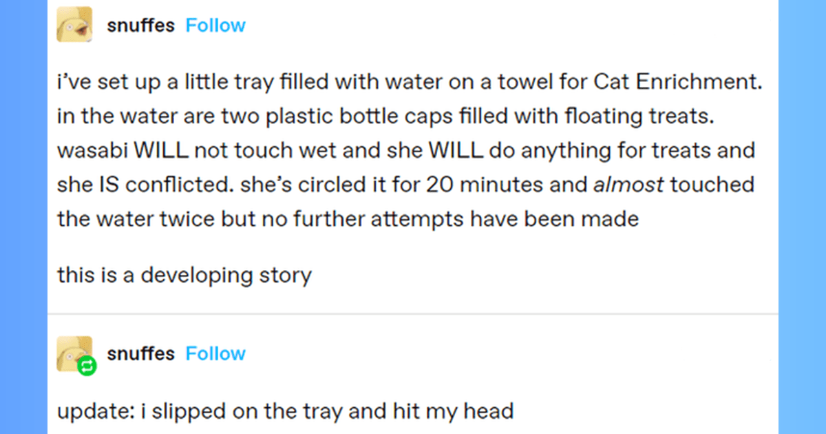The width and height of the screenshot is (826, 434).
Task: Click the divider line between the two posts
Action: tap(412, 314)
